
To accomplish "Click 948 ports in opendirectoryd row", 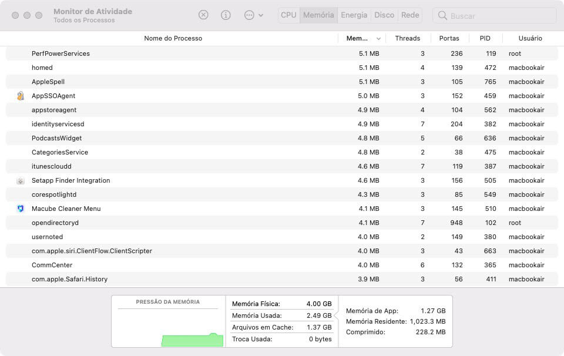I will coord(456,223).
